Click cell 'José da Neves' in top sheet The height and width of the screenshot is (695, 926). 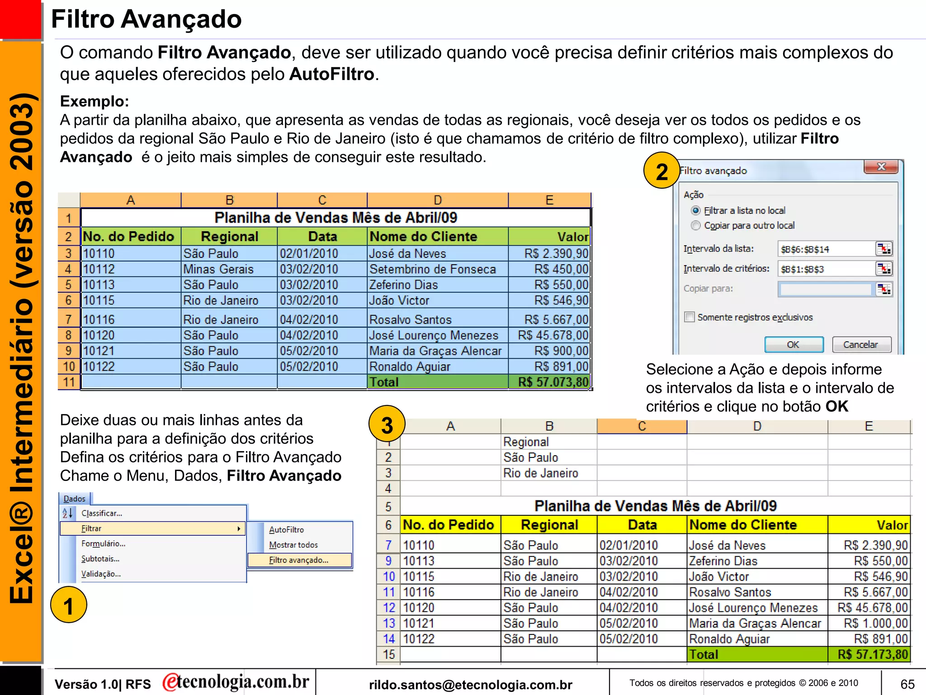point(438,253)
